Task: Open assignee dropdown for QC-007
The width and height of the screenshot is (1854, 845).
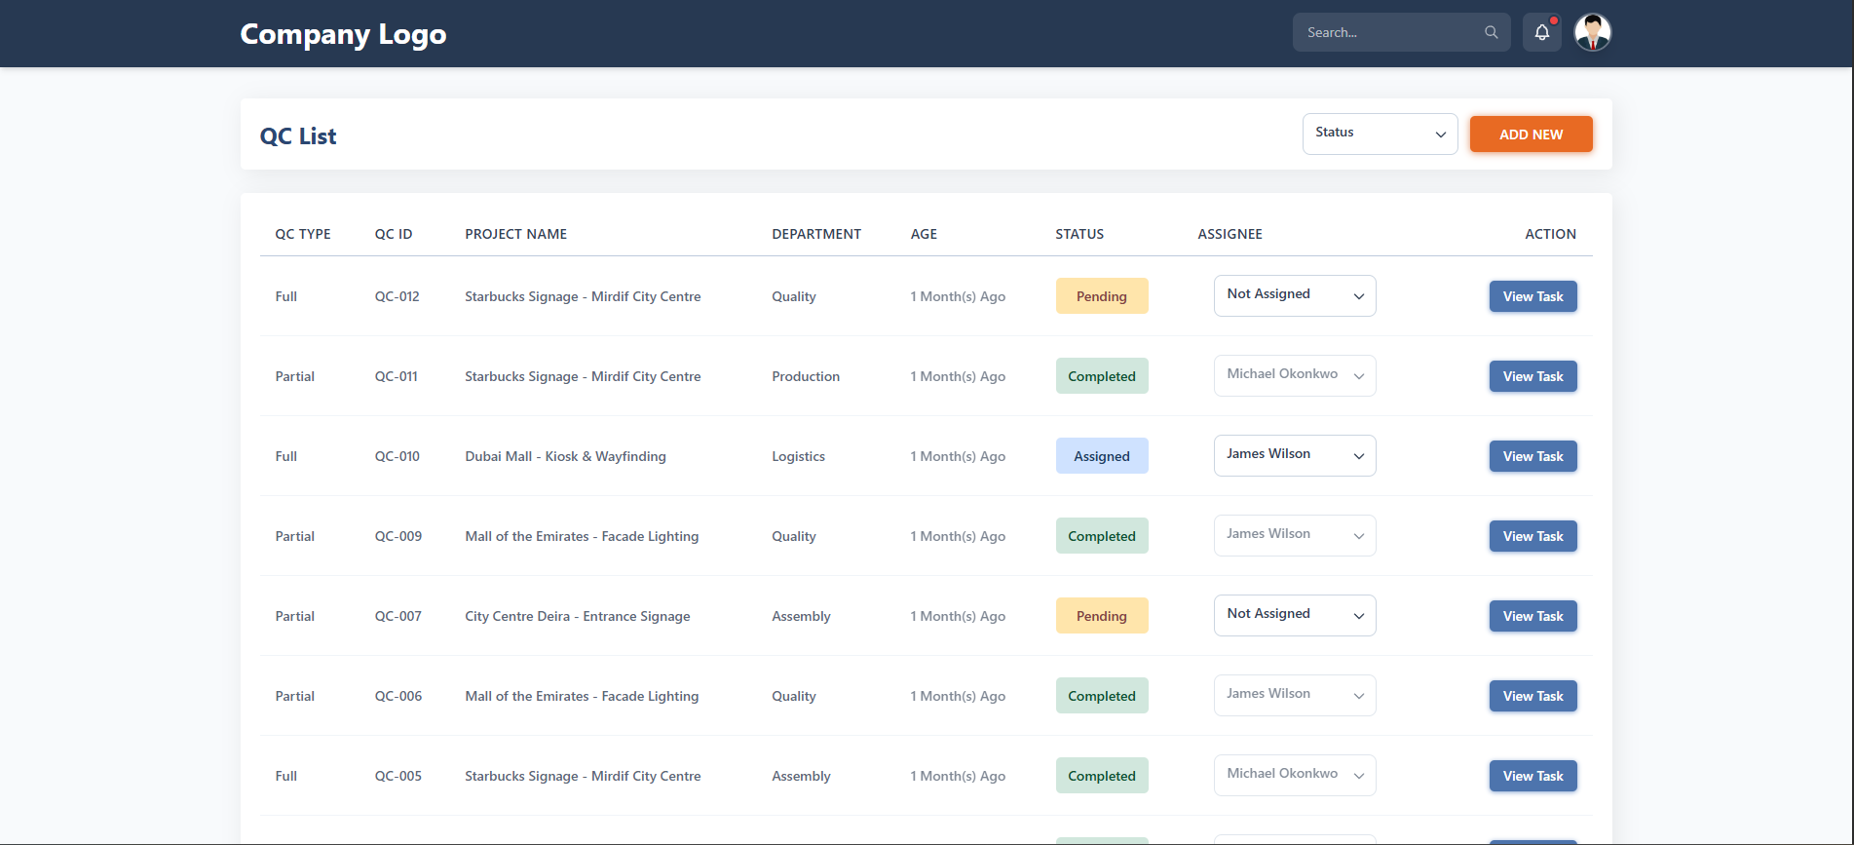Action: [1295, 615]
